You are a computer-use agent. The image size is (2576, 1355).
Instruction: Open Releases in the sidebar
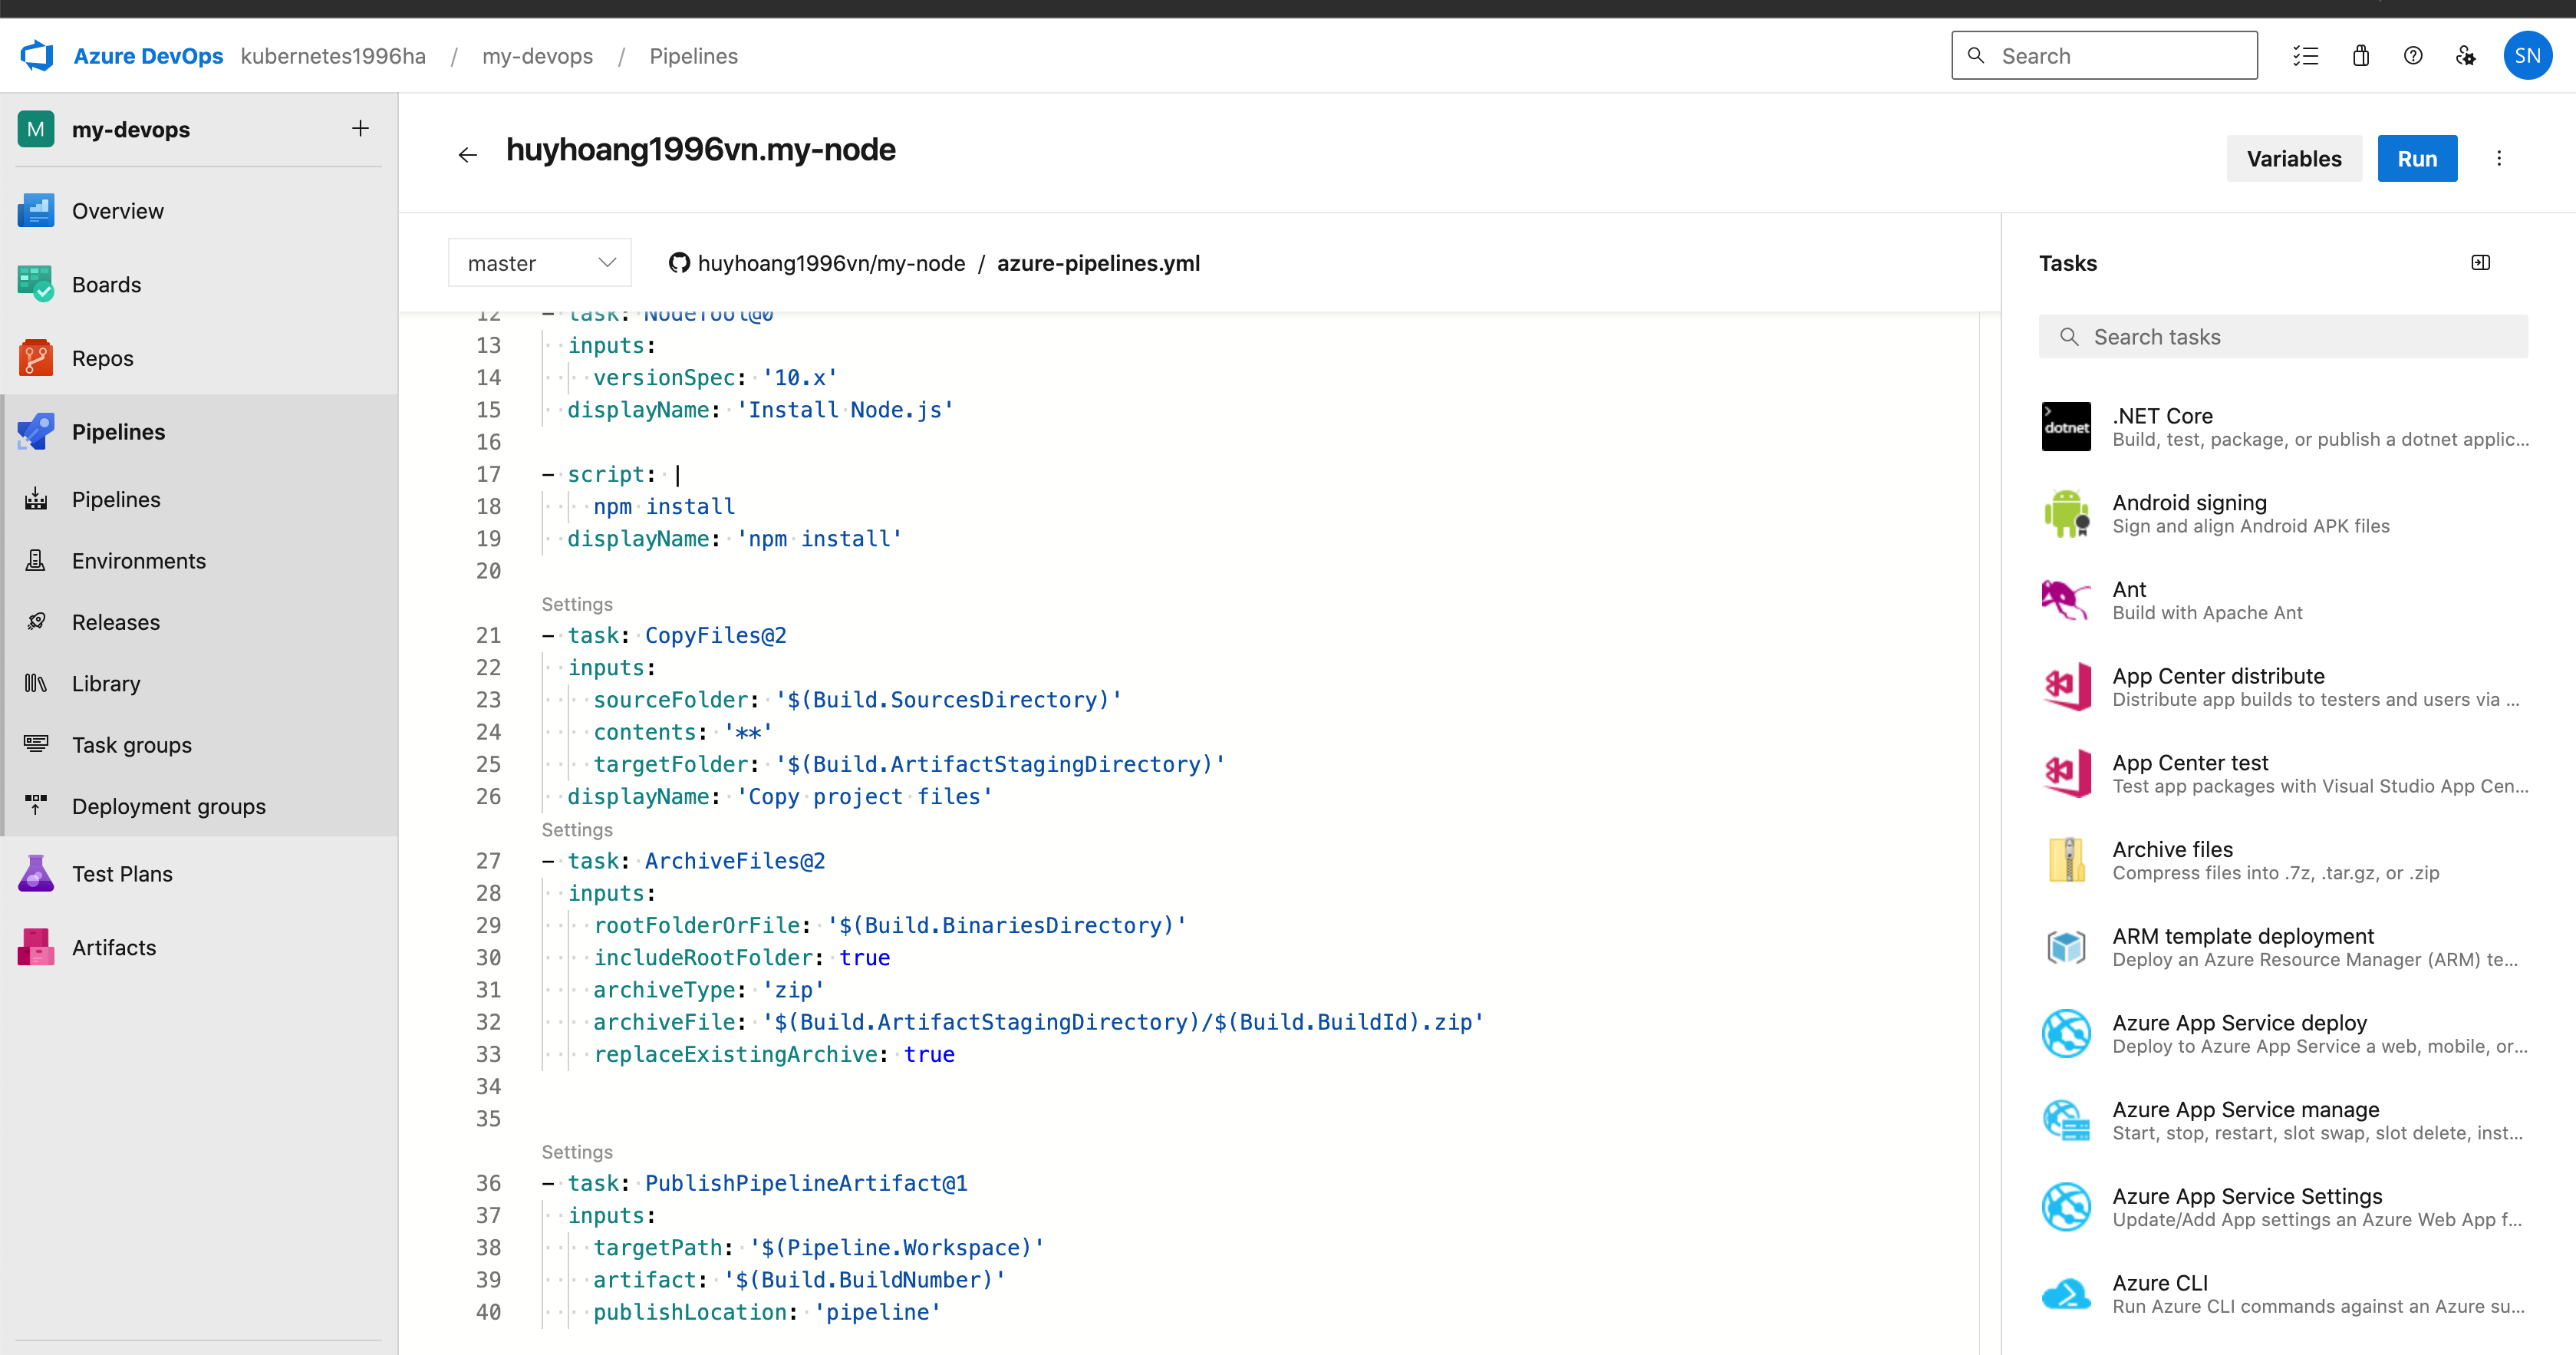(x=199, y=622)
